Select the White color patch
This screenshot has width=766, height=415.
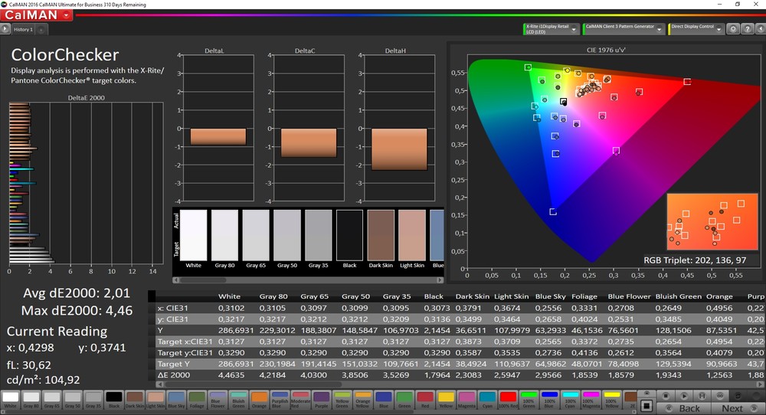(x=11, y=399)
